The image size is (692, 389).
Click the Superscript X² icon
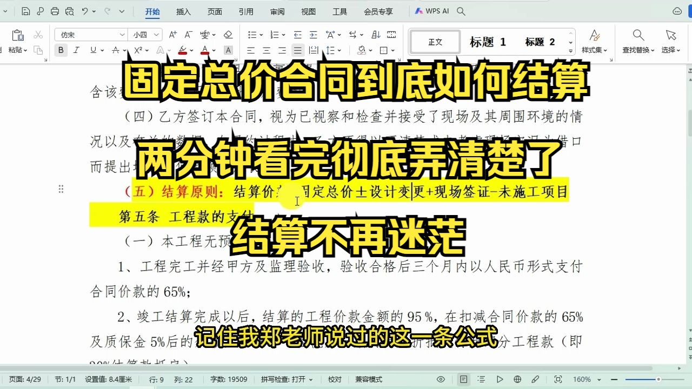click(138, 50)
